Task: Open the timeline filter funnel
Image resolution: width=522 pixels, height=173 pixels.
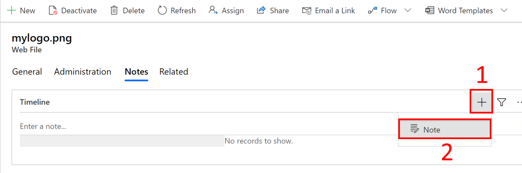Action: (502, 102)
